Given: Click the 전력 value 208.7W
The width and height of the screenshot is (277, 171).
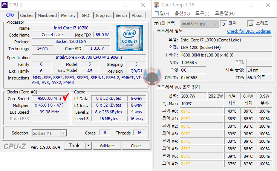Looking at the screenshot, I should point(194,96).
